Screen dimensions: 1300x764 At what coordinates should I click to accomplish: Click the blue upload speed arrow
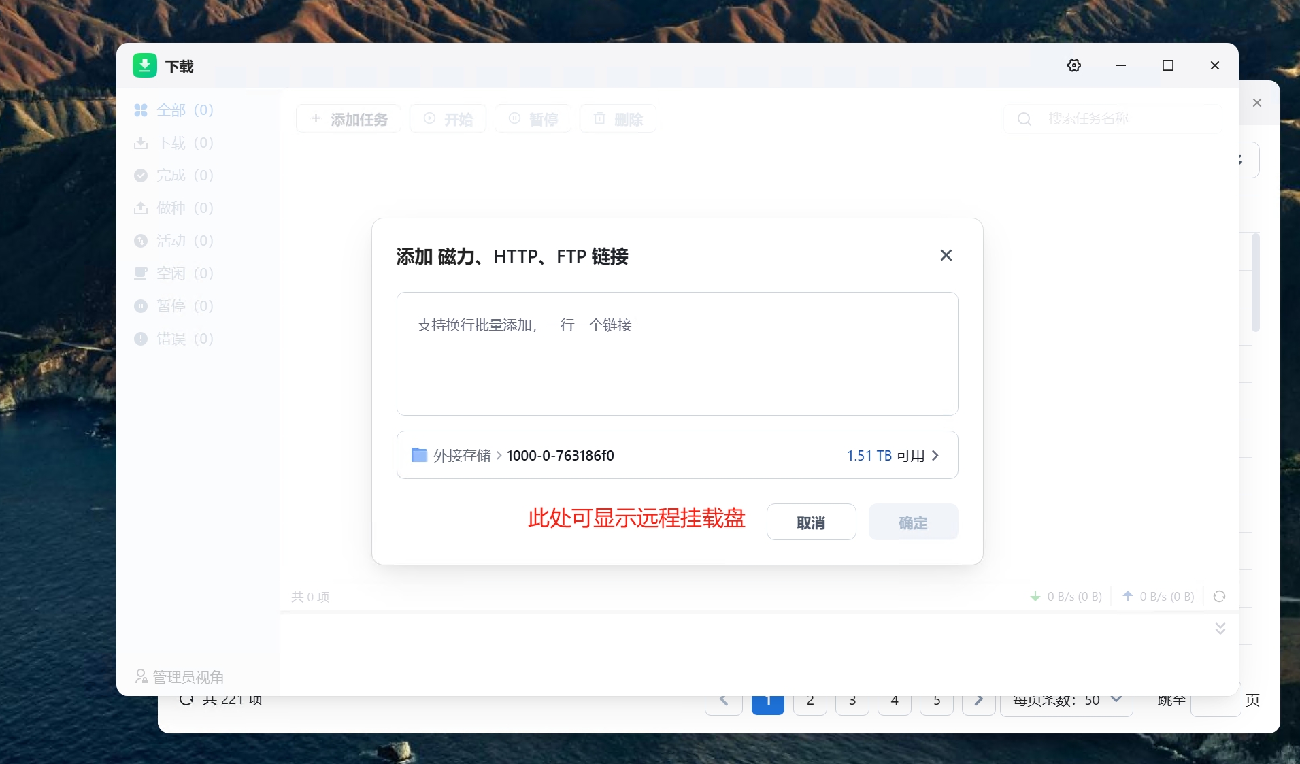tap(1128, 596)
